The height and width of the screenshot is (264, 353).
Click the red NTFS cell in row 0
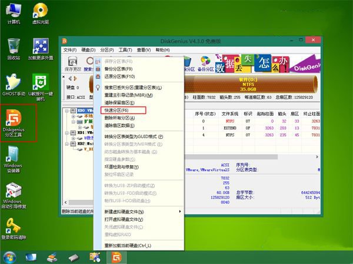[x=230, y=121]
